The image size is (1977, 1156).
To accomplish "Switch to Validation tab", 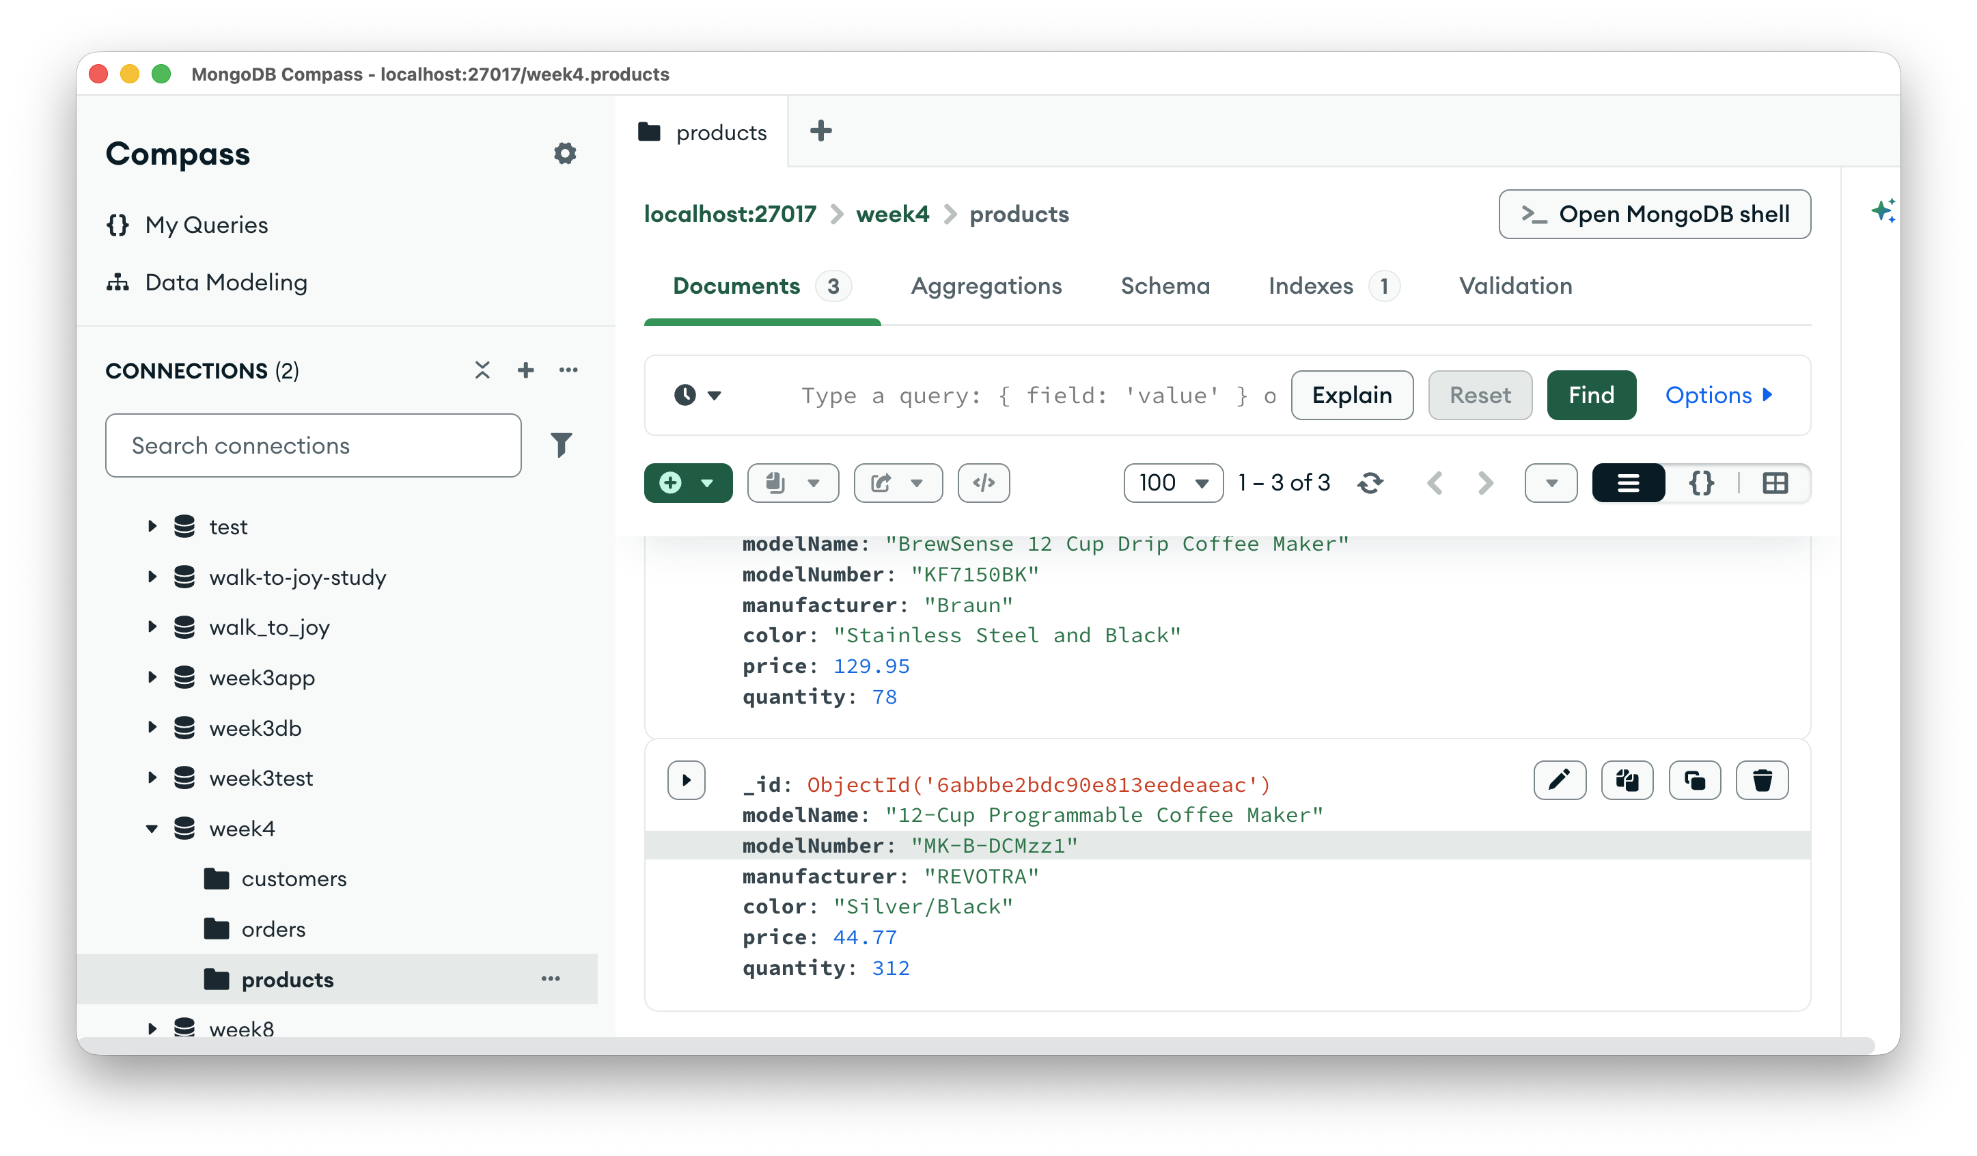I will pos(1515,286).
